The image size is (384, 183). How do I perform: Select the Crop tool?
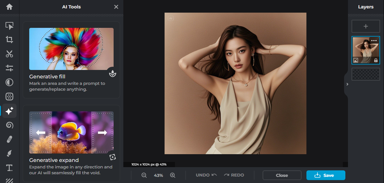coord(9,40)
